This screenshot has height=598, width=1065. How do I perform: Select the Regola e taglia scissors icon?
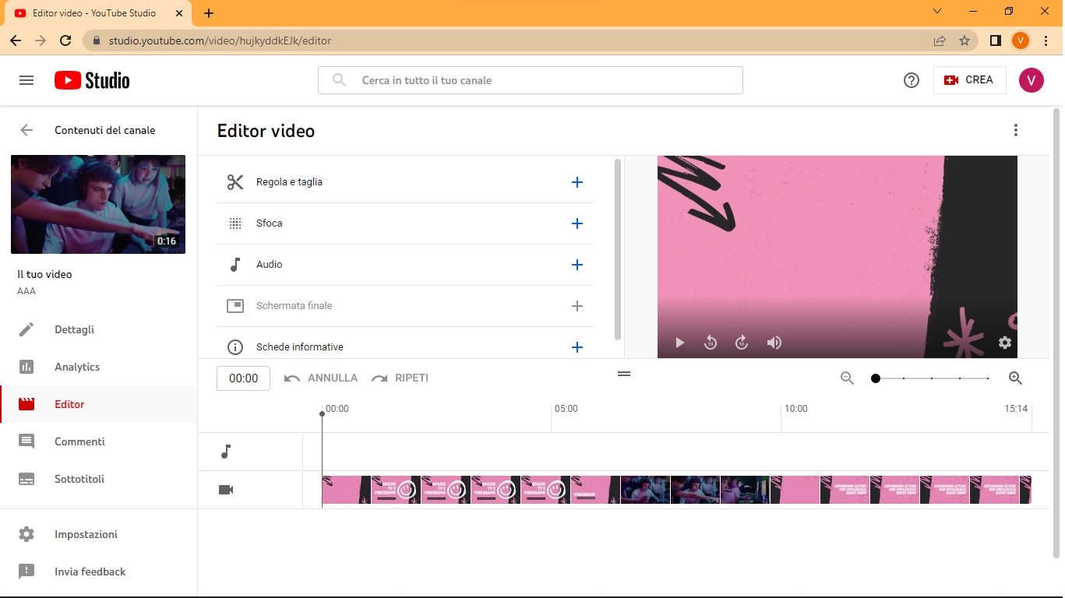tap(235, 181)
